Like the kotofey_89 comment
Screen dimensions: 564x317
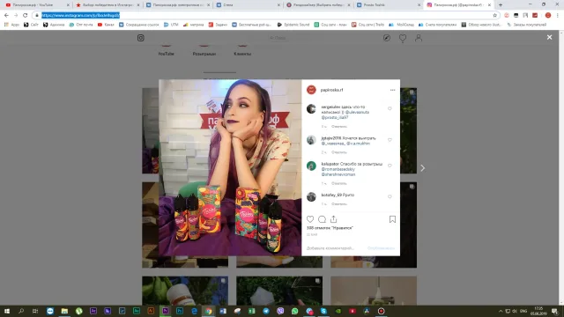(390, 196)
